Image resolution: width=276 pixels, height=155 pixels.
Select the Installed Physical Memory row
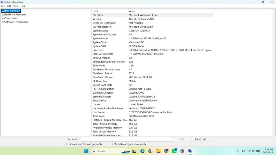point(153,120)
